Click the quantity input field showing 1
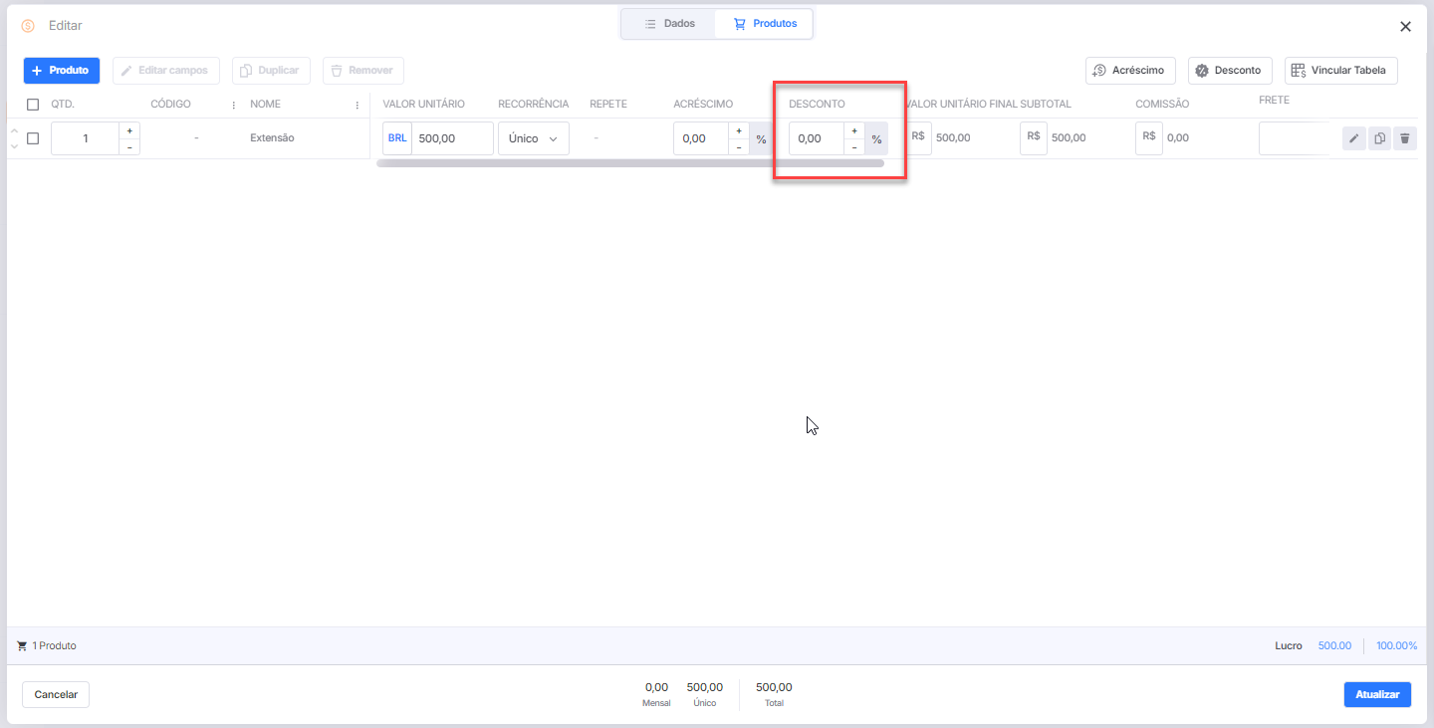This screenshot has height=728, width=1434. (86, 138)
